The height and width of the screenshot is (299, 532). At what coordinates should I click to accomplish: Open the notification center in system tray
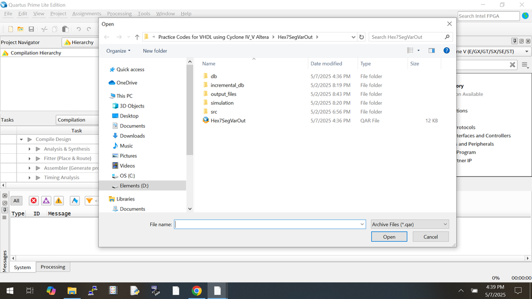[518, 290]
